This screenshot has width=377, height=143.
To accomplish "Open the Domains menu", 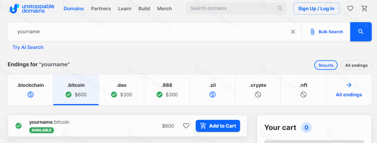I will pos(74,9).
